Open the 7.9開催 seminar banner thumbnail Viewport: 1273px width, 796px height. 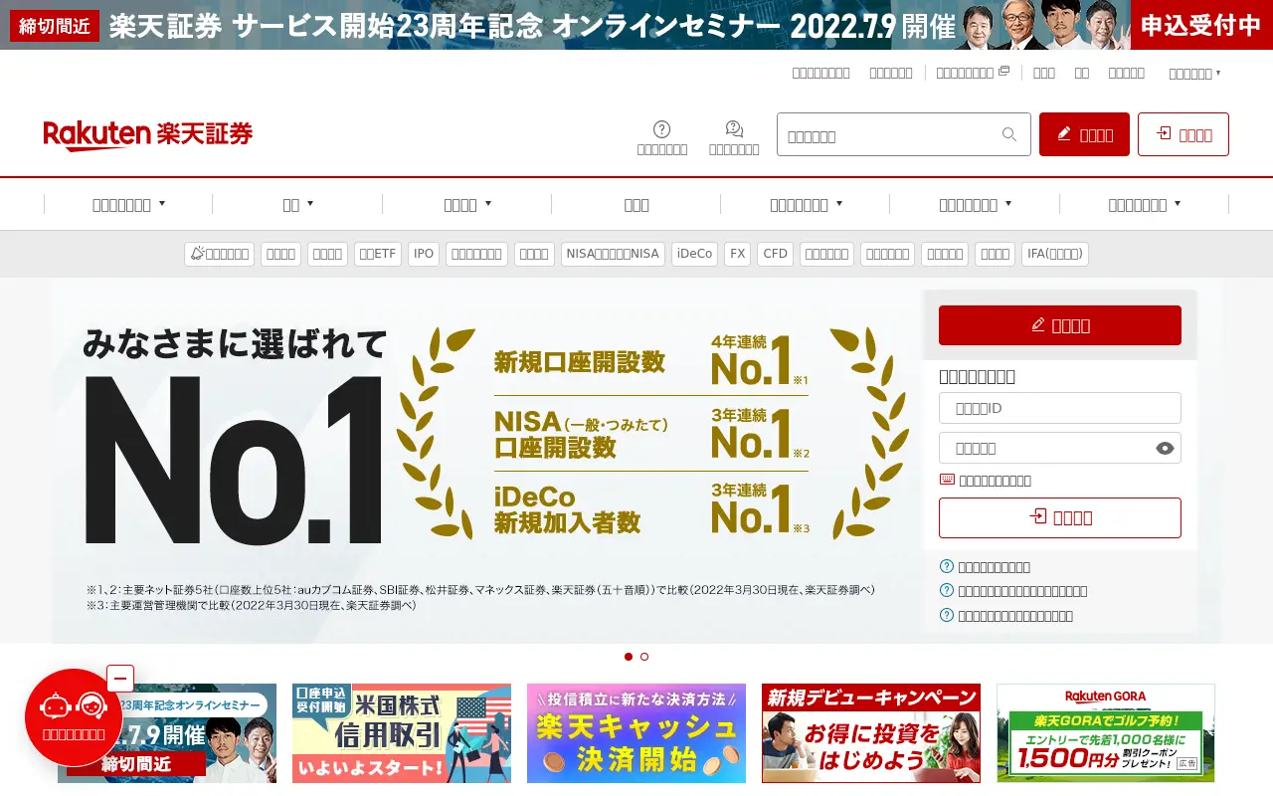pos(167,733)
